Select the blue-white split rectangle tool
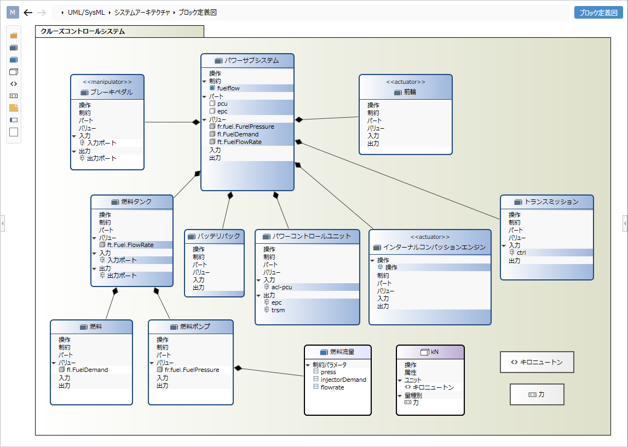 point(14,120)
